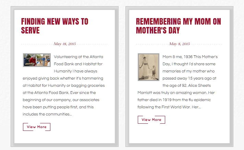Open "Remembering My Mom on Mother's Day" title
Screen dimensions: 244x150
[x=178, y=26]
